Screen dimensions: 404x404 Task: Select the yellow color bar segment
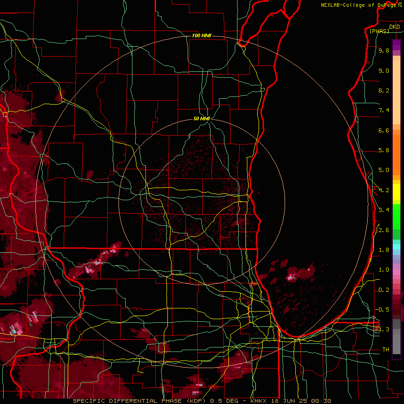pyautogui.click(x=396, y=192)
